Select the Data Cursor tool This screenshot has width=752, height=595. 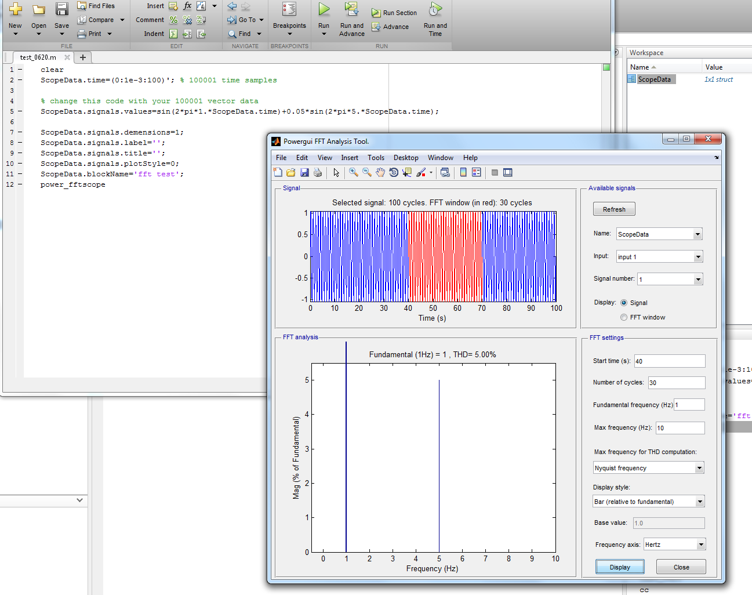point(406,172)
